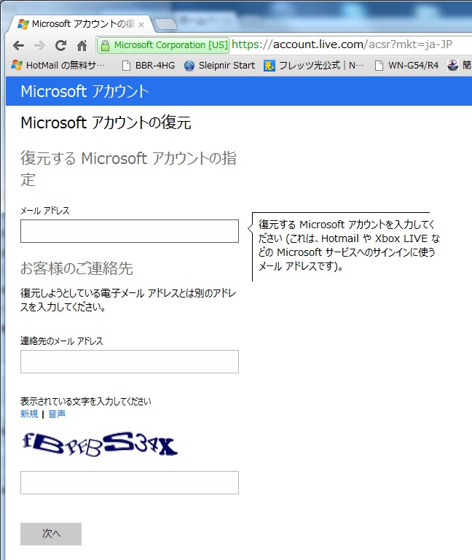Viewport: 472px width, 560px height.
Task: Focus the メール アドレス input field
Action: coord(130,231)
